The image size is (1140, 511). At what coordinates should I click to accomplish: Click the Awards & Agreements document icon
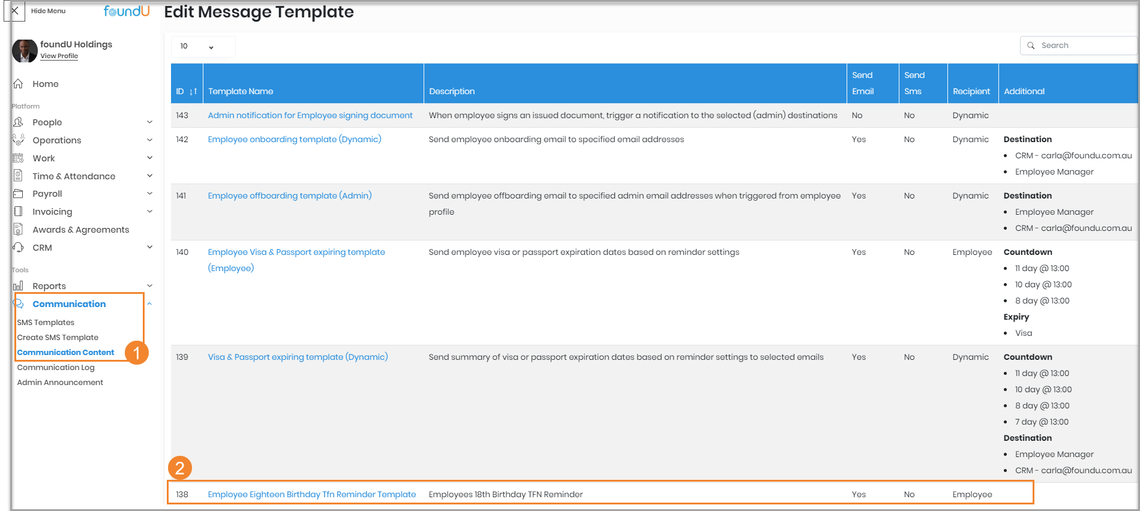tap(19, 230)
